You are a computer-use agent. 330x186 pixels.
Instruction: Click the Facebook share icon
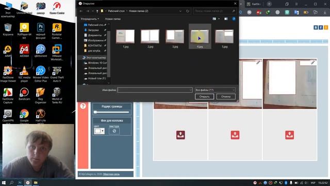(321, 27)
